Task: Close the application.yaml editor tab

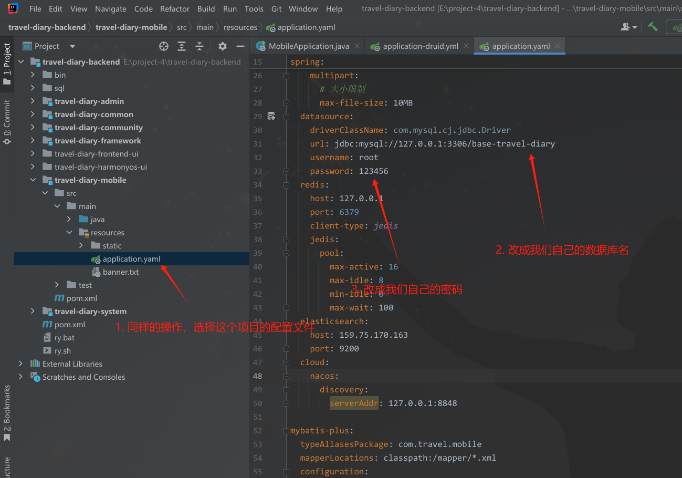Action: (x=558, y=46)
